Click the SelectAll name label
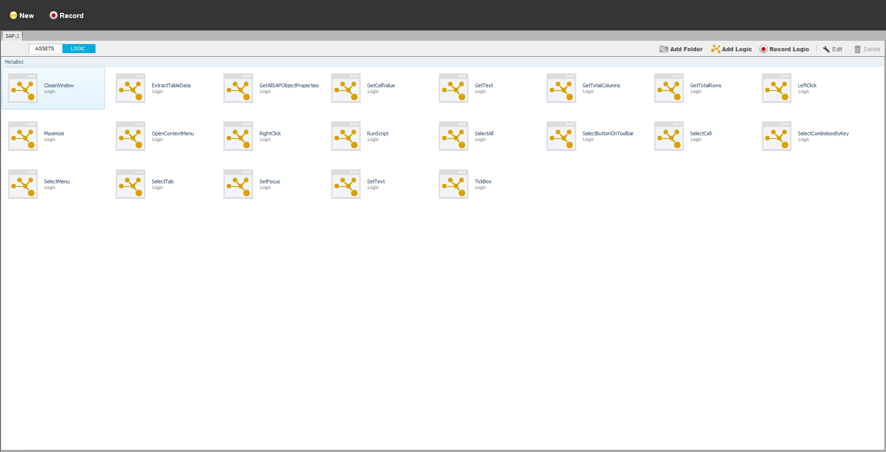 click(x=484, y=133)
